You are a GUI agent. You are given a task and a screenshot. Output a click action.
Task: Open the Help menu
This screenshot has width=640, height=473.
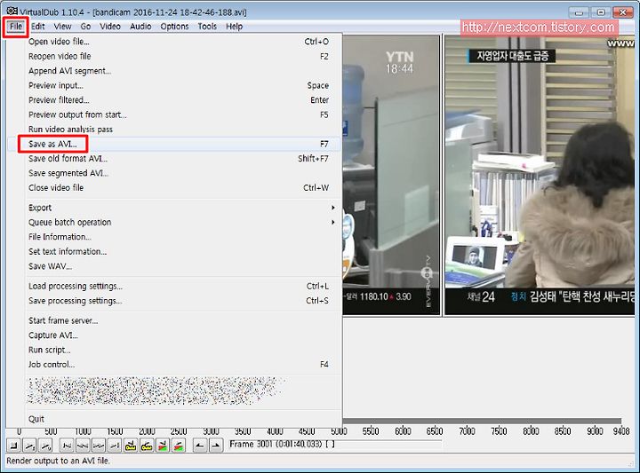(x=235, y=27)
